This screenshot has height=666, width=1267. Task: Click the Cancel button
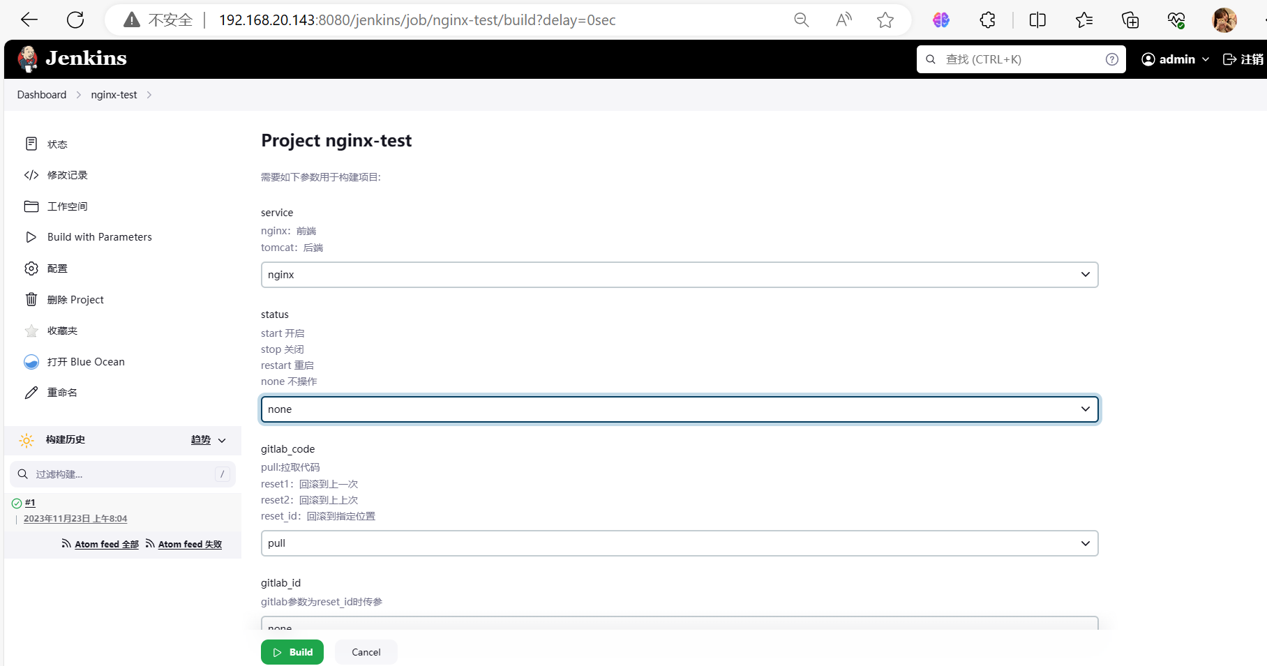pos(366,652)
